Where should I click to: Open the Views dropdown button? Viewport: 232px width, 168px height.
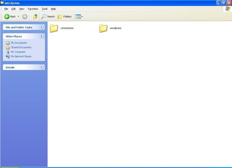click(79, 17)
